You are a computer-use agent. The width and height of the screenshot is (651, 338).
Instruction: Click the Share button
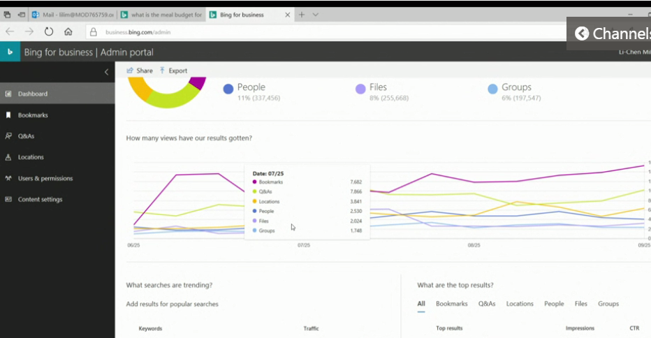click(140, 71)
